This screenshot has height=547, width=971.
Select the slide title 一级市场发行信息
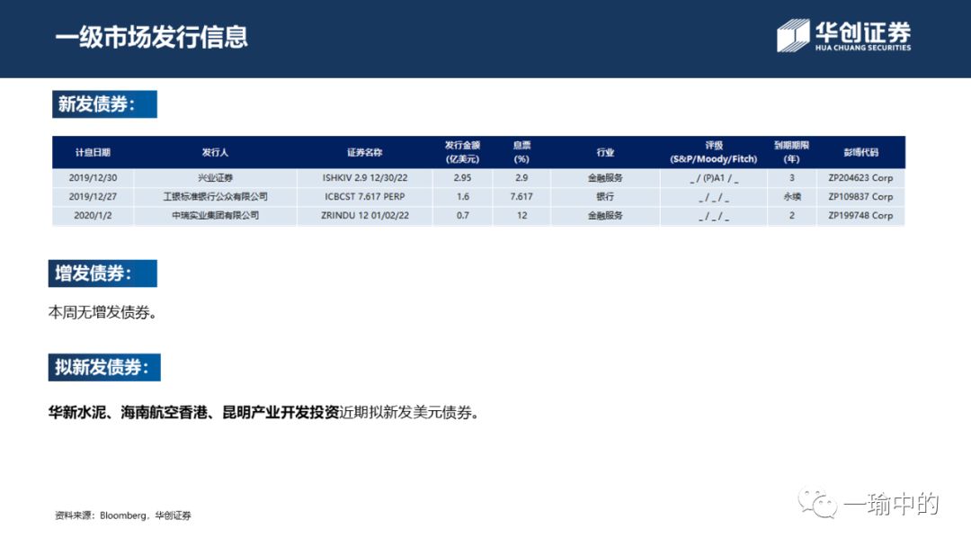point(151,37)
